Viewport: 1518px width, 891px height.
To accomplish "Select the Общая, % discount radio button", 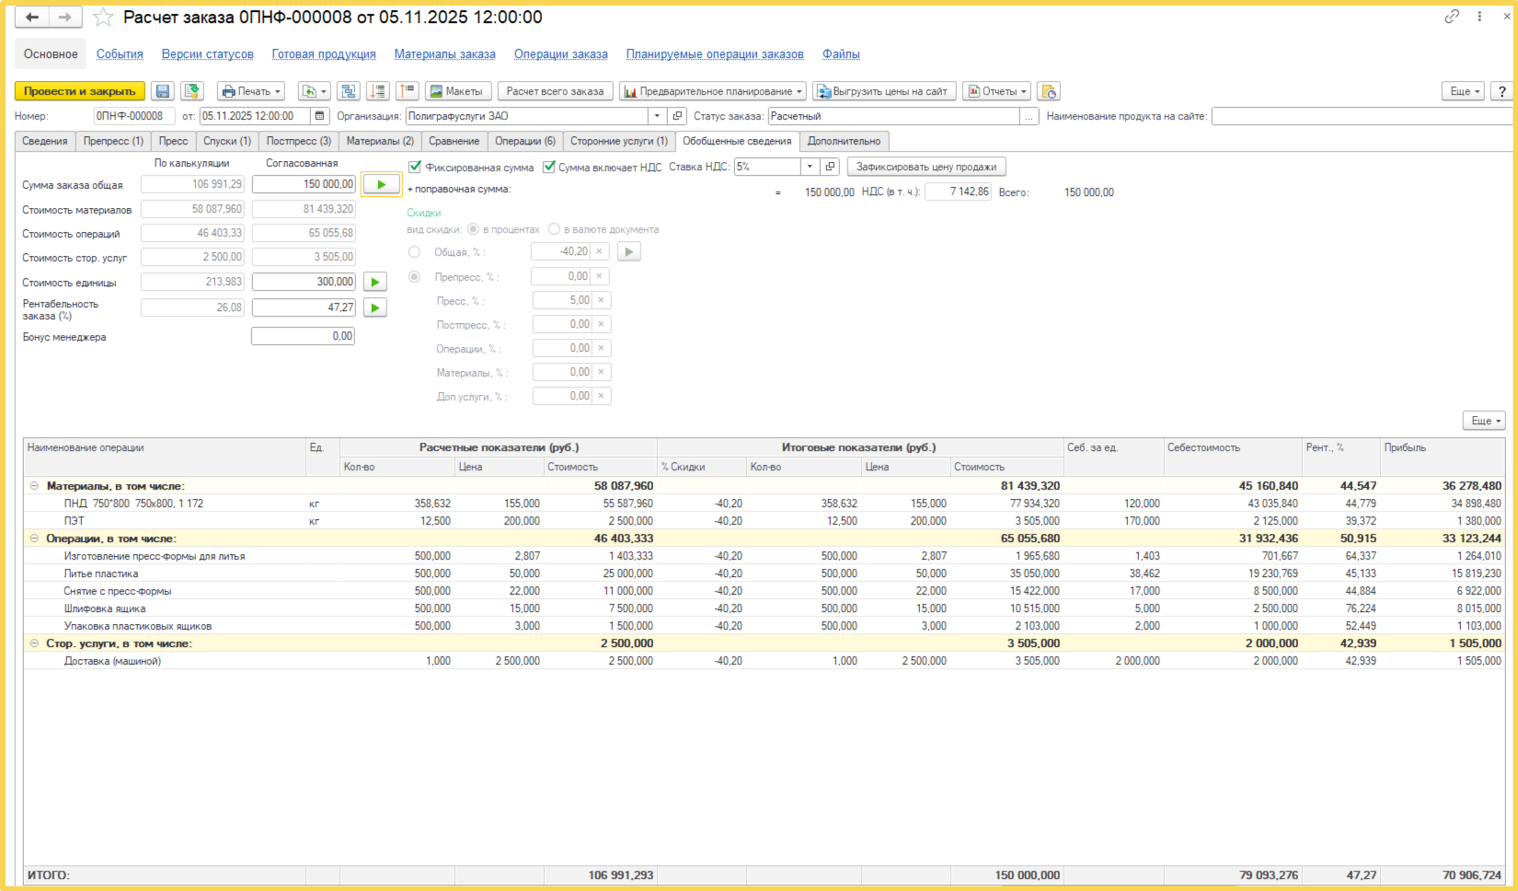I will (x=415, y=251).
